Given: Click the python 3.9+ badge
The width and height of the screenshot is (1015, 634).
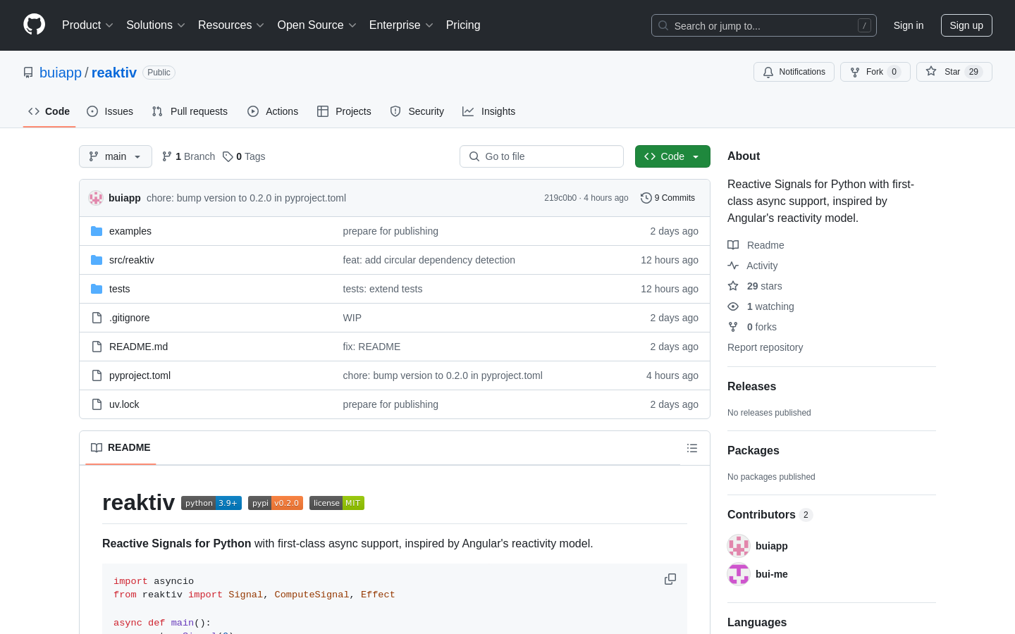Looking at the screenshot, I should (x=211, y=503).
